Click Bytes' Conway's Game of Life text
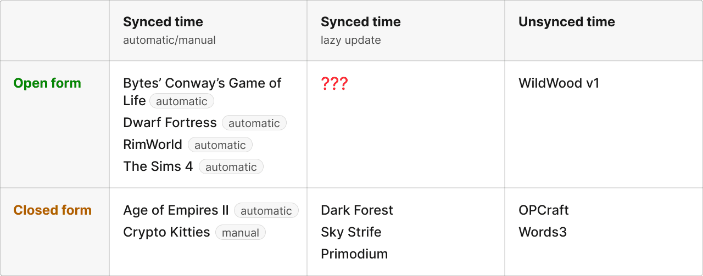The width and height of the screenshot is (703, 276). click(202, 91)
